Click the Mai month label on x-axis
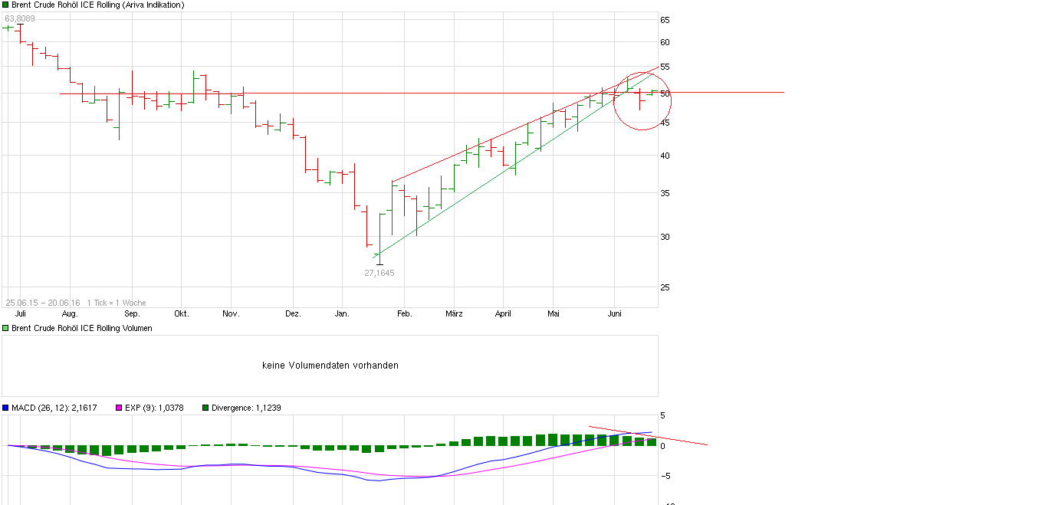This screenshot has height=505, width=1048. (554, 313)
